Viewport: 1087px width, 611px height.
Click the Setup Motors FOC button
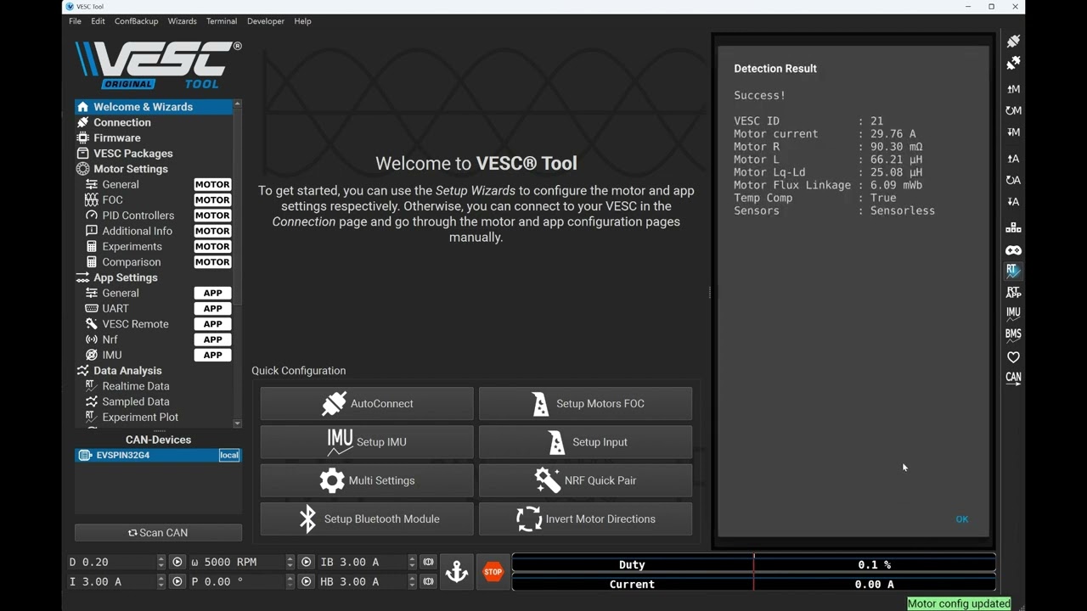[585, 404]
